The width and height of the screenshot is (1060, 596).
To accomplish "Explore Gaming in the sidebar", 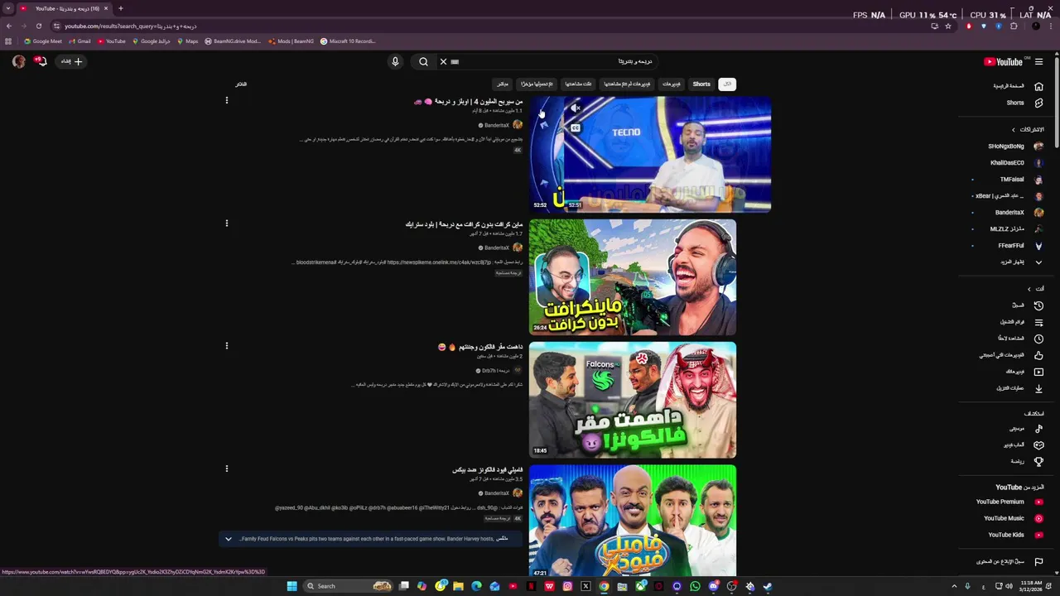I will [x=1017, y=445].
